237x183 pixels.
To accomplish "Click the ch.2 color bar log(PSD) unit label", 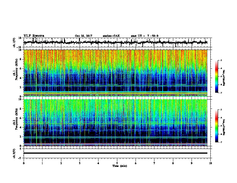I will click(x=224, y=127).
